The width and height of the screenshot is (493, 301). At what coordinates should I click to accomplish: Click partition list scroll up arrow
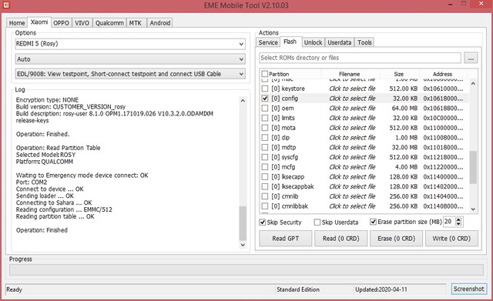(473, 84)
